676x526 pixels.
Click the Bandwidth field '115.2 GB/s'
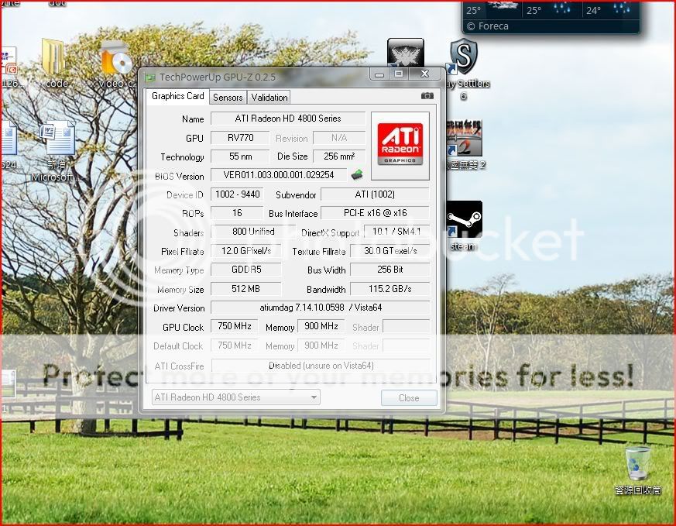(x=390, y=289)
